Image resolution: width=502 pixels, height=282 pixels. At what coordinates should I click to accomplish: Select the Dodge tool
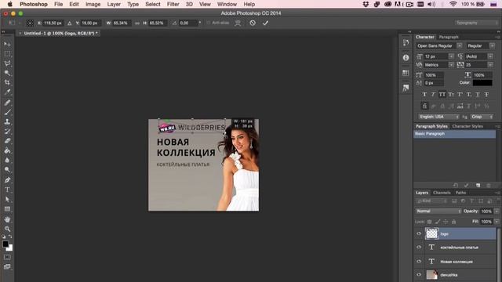click(x=7, y=169)
